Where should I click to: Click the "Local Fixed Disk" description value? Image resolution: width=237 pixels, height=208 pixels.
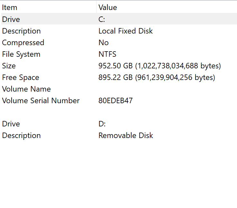click(125, 31)
